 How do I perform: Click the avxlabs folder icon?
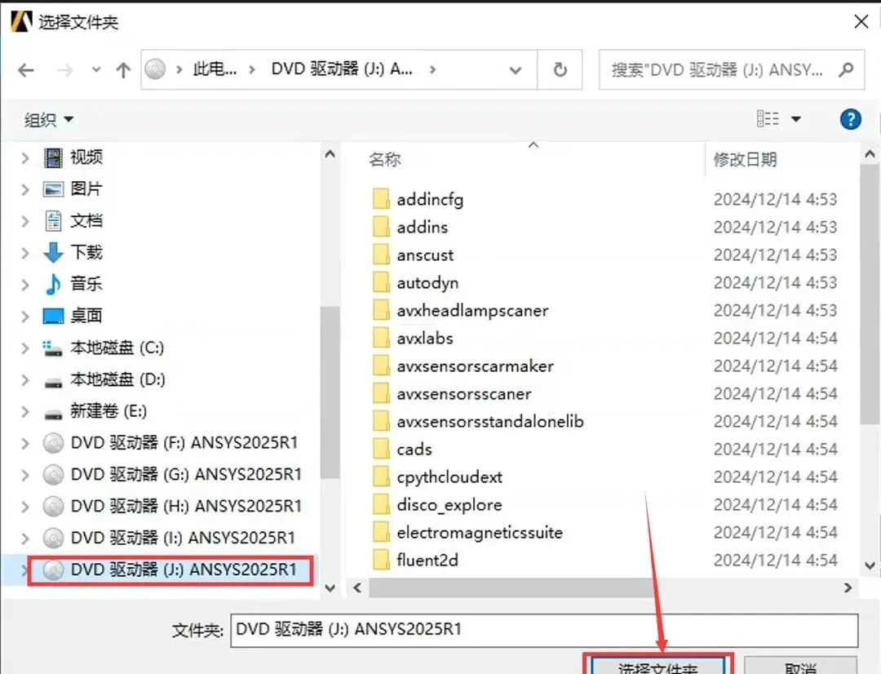381,338
